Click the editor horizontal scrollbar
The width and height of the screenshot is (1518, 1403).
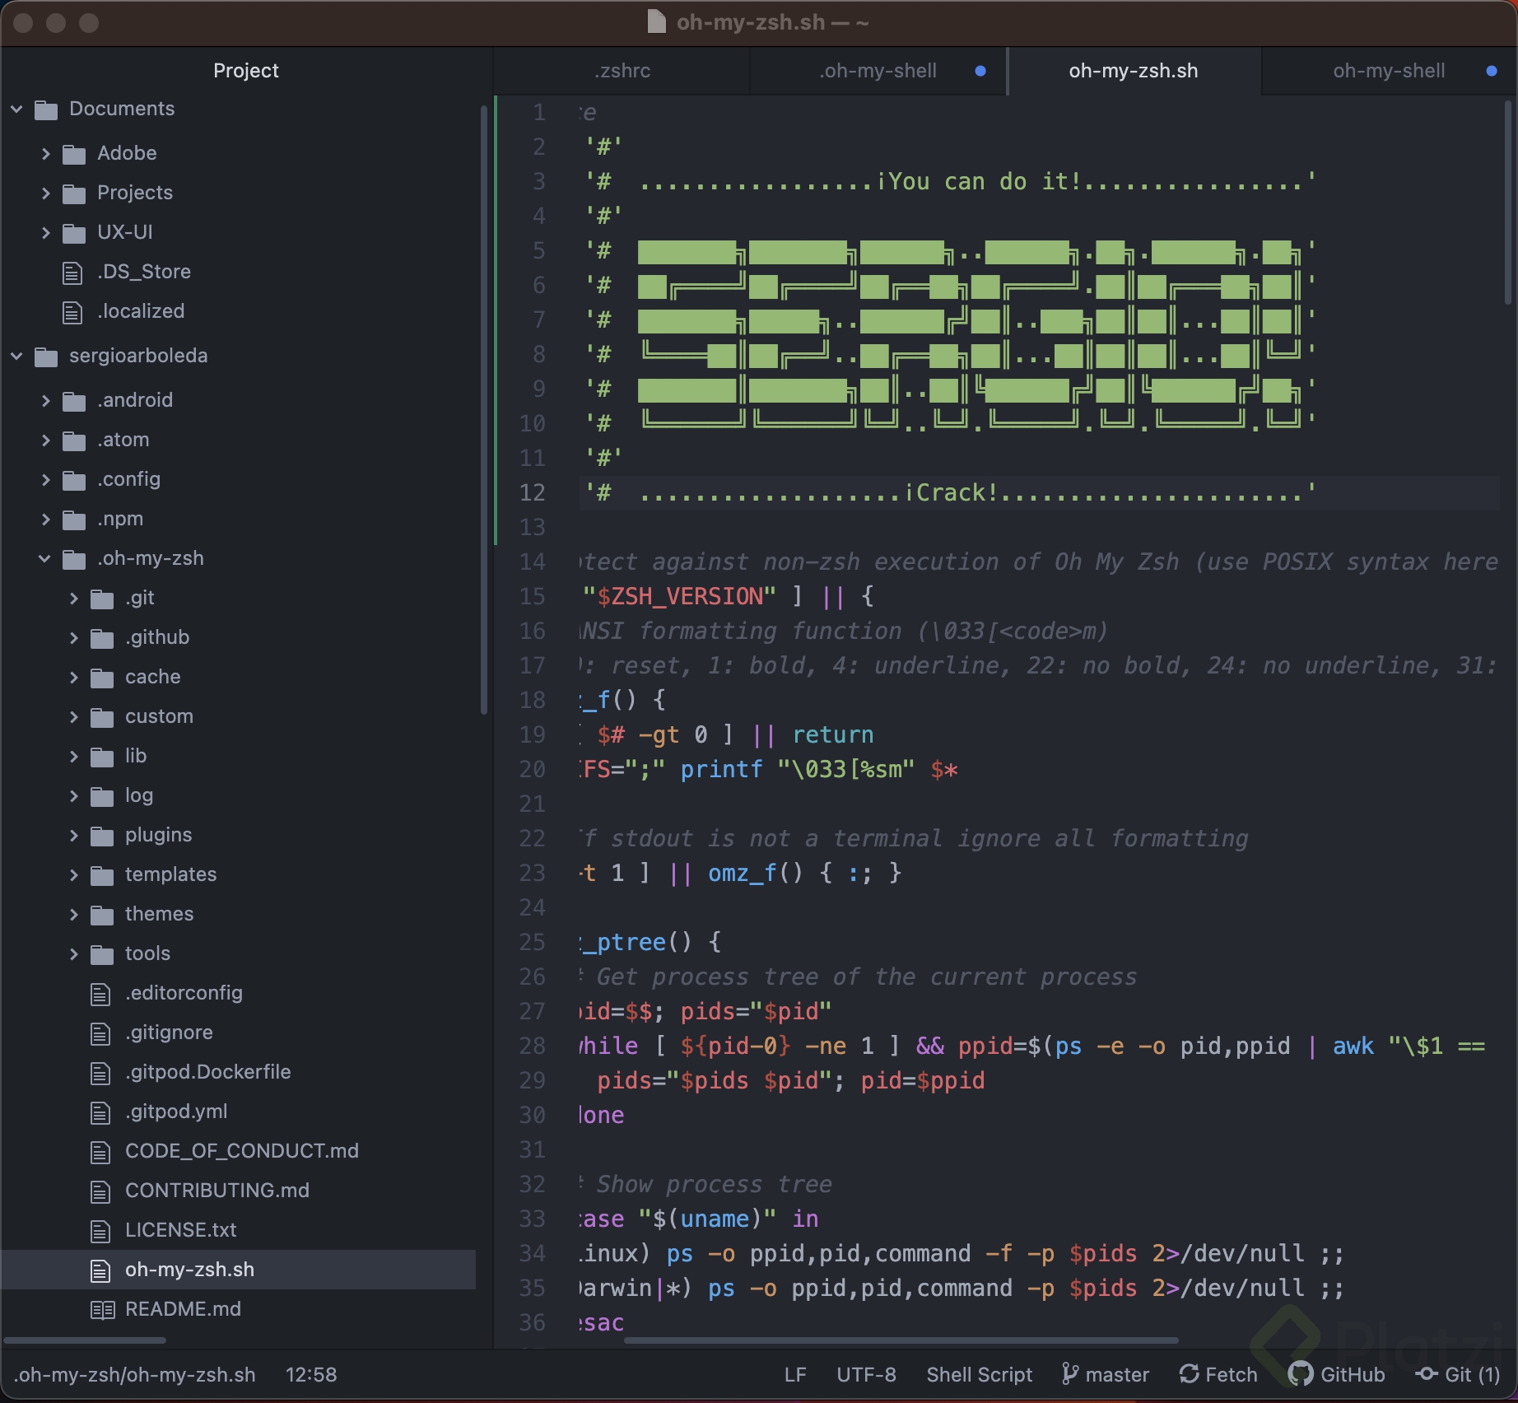tap(901, 1340)
